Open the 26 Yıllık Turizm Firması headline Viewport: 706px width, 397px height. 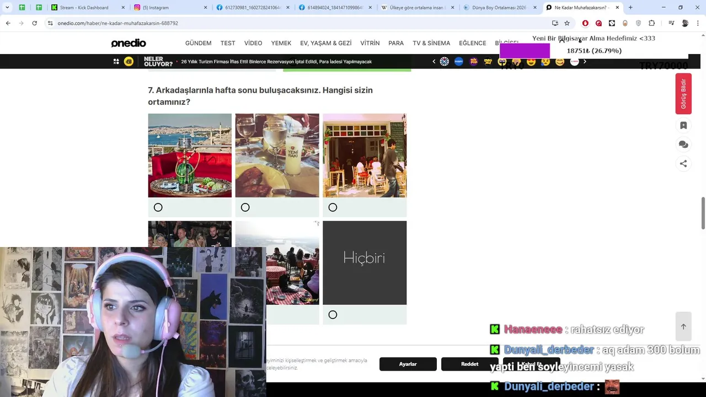276,62
